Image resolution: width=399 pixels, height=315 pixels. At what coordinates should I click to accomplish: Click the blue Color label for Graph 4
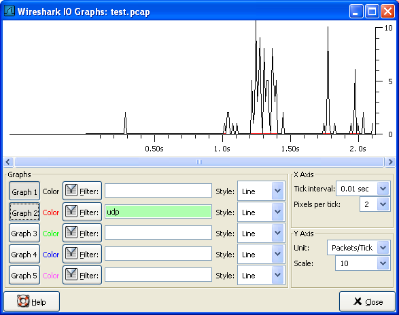point(51,255)
